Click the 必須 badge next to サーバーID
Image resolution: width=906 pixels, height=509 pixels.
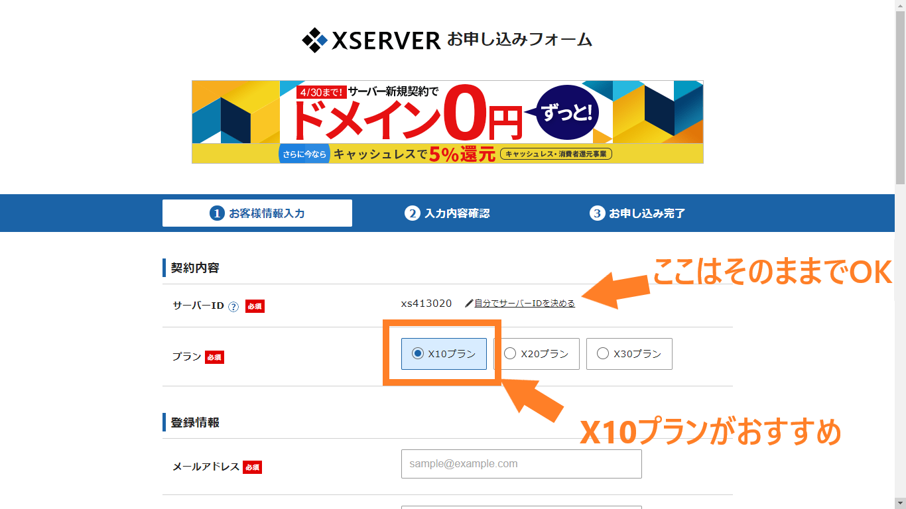(255, 306)
